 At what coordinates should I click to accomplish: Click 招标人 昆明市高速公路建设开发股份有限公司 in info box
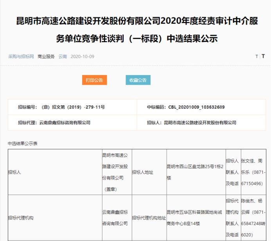click(192, 123)
